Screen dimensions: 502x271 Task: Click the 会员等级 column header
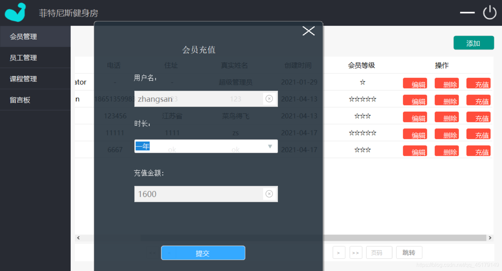click(x=362, y=65)
